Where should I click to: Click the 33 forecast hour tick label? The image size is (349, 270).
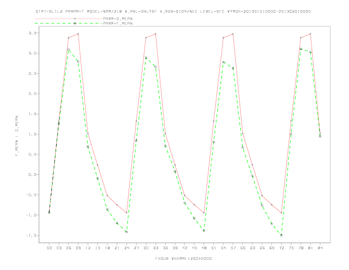tap(156, 248)
